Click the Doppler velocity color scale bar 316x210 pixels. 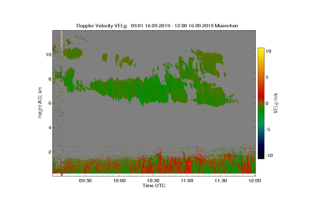pos(261,103)
